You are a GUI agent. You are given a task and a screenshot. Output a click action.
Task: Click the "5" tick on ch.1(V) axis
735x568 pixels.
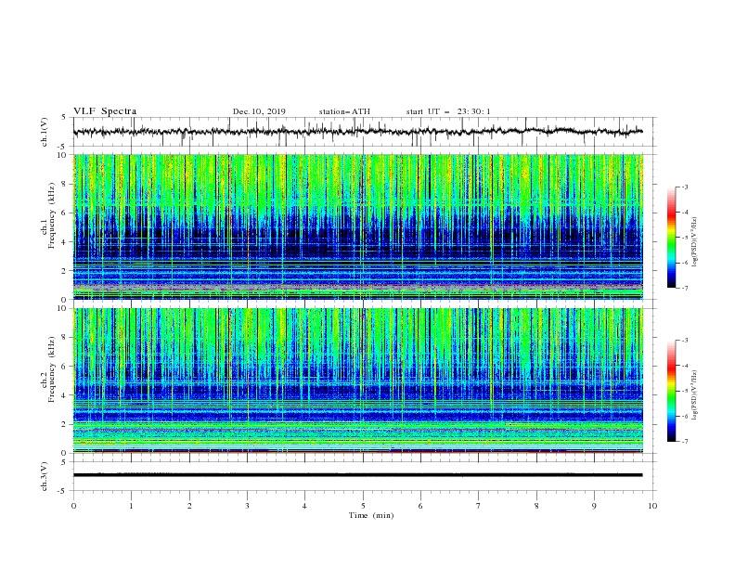coord(65,117)
